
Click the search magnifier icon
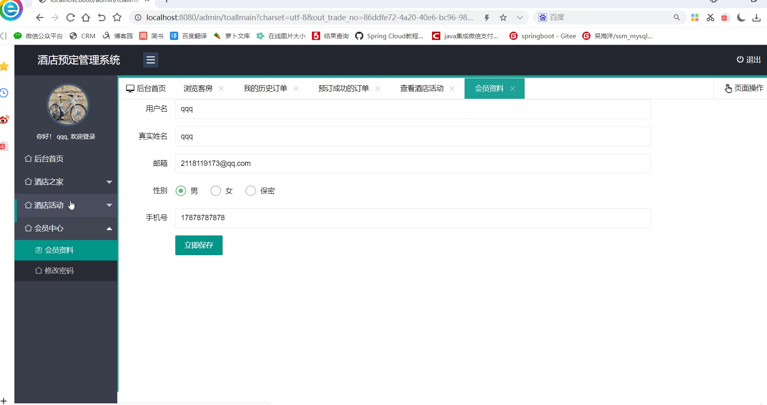(676, 17)
